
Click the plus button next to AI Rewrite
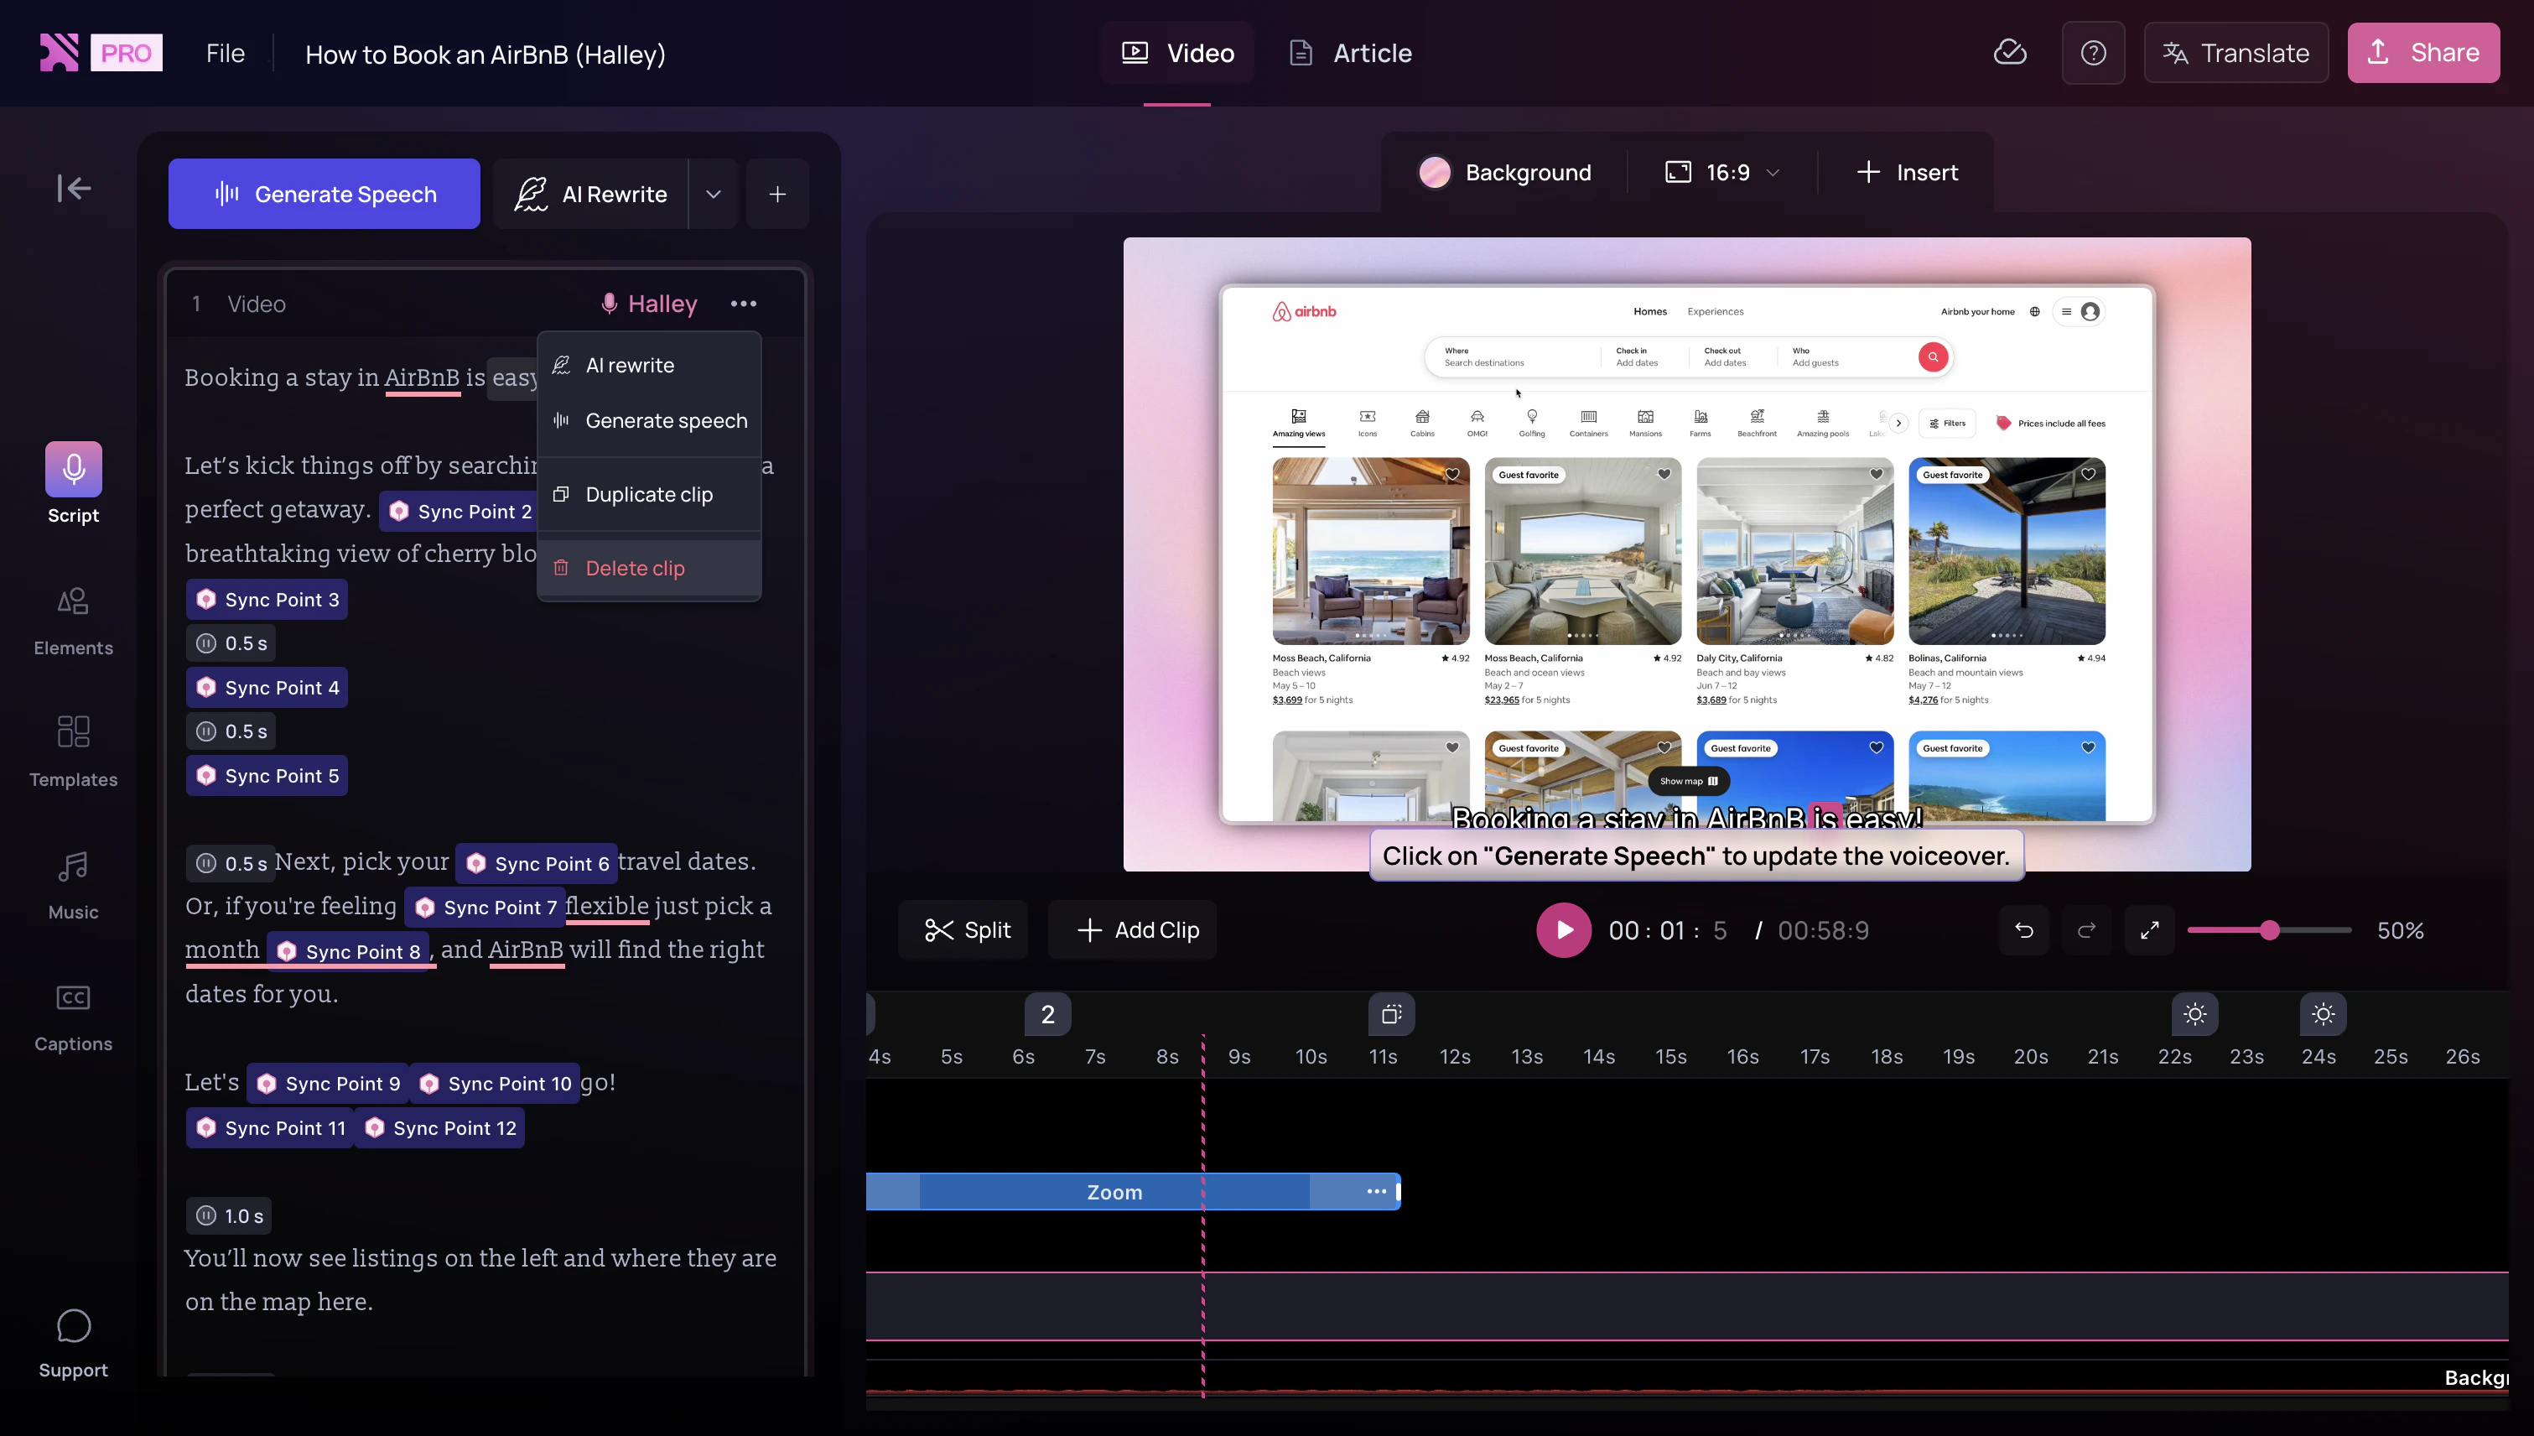pyautogui.click(x=777, y=193)
